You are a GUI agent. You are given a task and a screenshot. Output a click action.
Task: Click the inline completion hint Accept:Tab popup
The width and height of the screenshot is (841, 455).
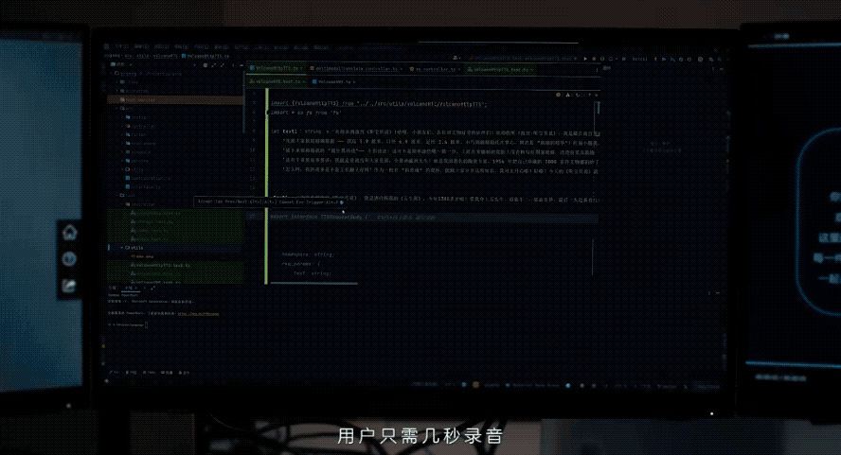click(270, 202)
